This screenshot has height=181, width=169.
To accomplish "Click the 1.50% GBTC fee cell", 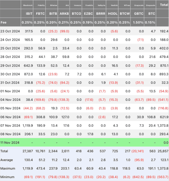I will 138,22.
